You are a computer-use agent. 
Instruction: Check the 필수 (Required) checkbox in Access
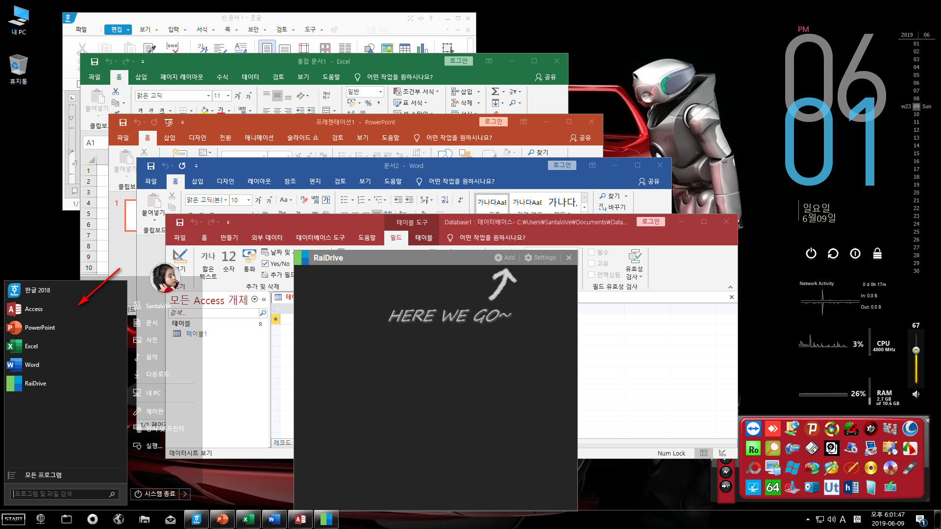(591, 252)
